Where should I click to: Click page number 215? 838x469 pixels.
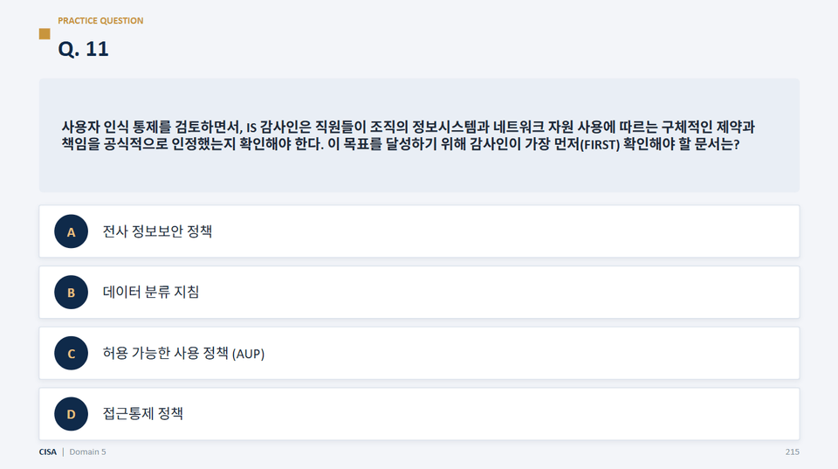point(792,452)
